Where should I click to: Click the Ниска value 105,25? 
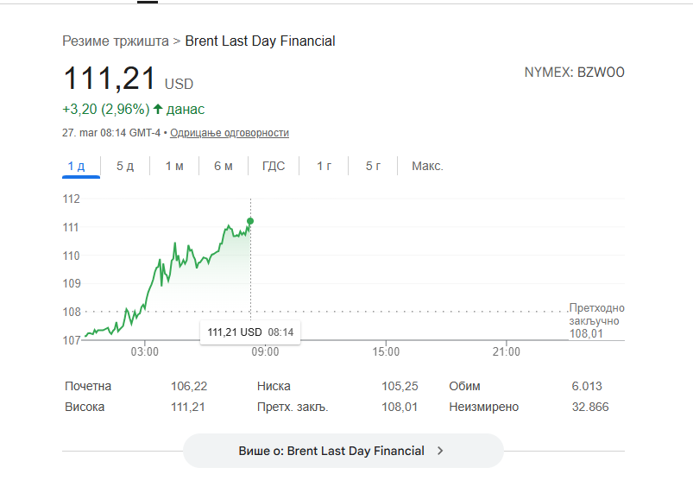coord(400,387)
